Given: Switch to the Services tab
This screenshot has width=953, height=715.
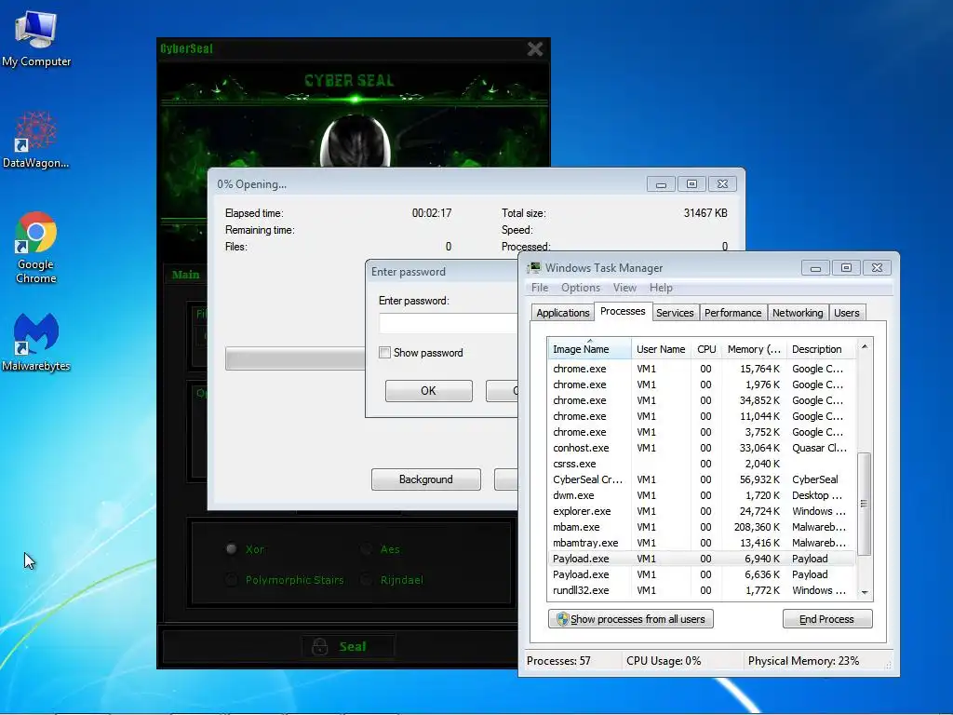Looking at the screenshot, I should 675,313.
